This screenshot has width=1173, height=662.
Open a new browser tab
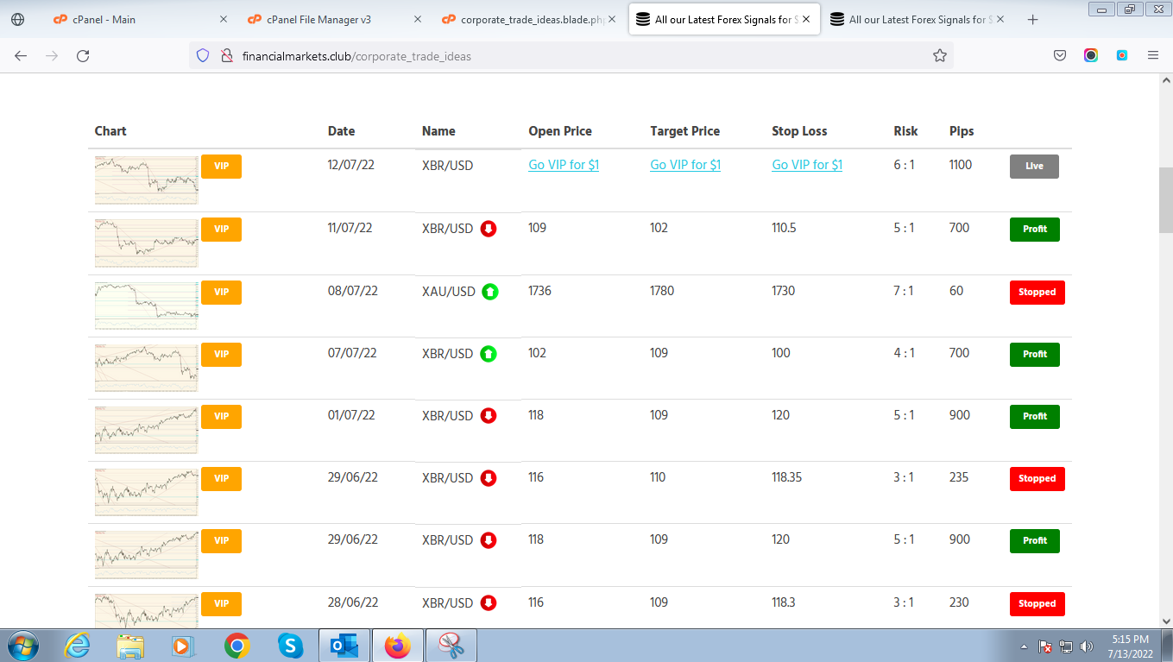[1032, 20]
